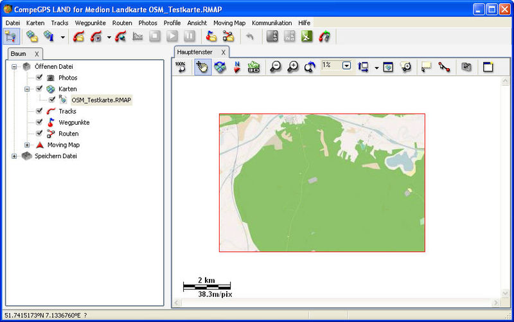The image size is (514, 322).
Task: Expand the Moving Map tree node
Action: [27, 145]
